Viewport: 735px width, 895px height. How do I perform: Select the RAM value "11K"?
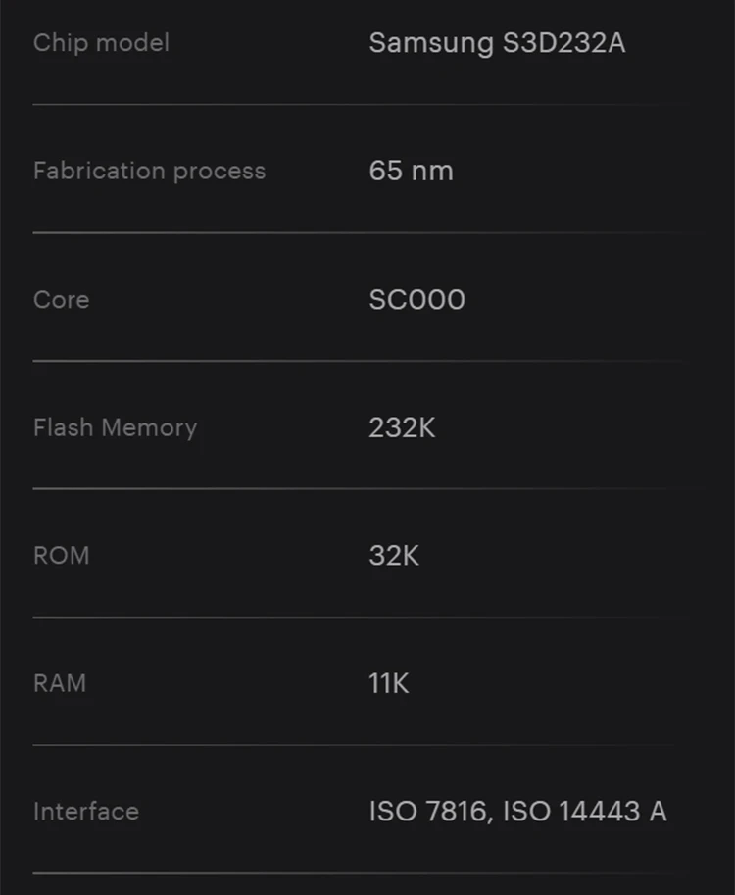pyautogui.click(x=388, y=683)
